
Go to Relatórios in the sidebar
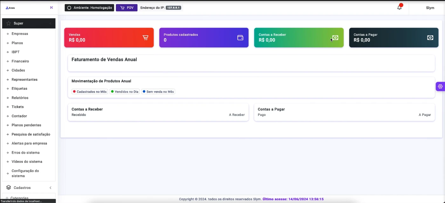20,98
